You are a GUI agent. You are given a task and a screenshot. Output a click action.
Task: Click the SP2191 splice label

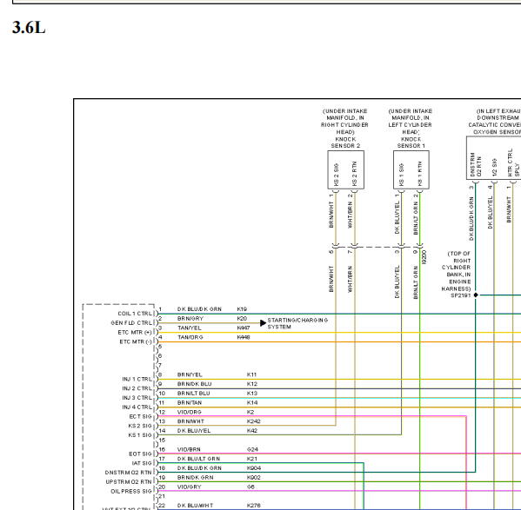pos(460,295)
